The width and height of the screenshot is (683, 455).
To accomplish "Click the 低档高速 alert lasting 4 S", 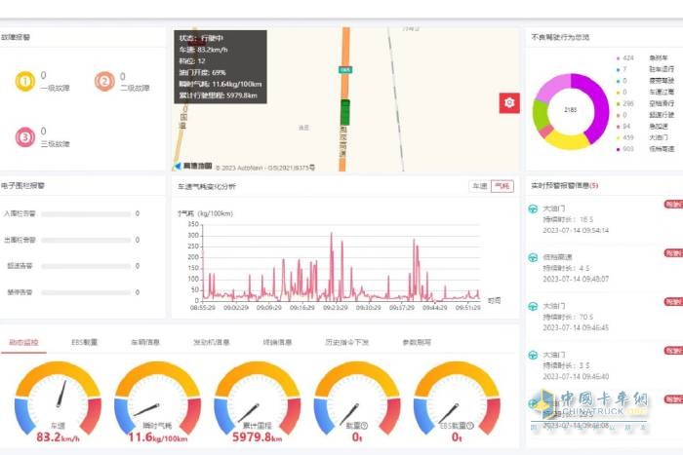I will click(x=604, y=268).
